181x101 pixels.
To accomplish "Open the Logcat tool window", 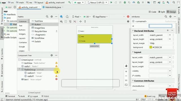I will (33, 96).
